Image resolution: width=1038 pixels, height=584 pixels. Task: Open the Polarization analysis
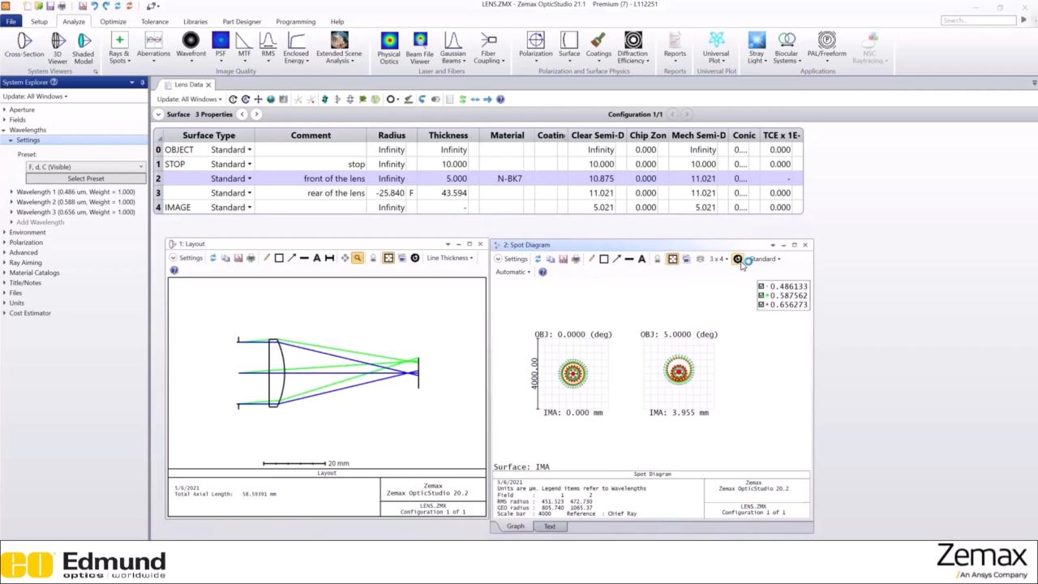point(535,45)
